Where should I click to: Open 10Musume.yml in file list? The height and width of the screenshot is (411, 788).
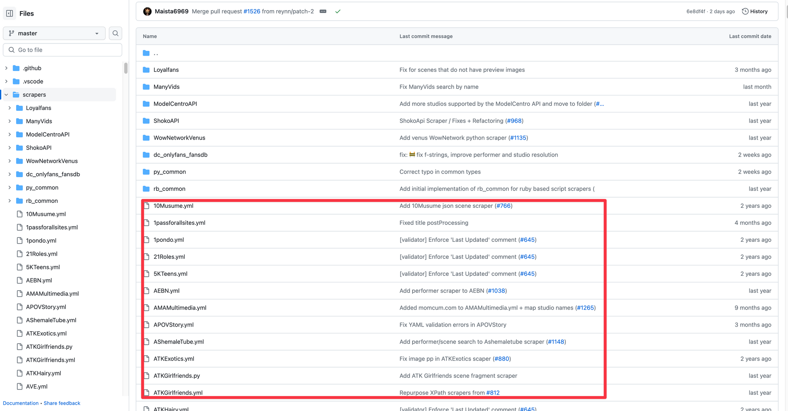pyautogui.click(x=173, y=206)
